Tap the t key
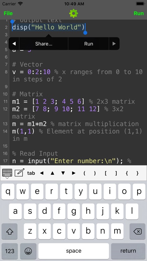This screenshot has height=261, width=147. [x=66, y=192]
